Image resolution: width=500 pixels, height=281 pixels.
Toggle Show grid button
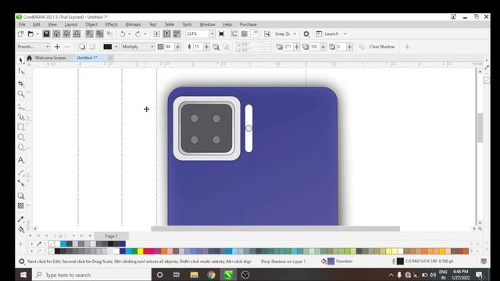pos(245,34)
